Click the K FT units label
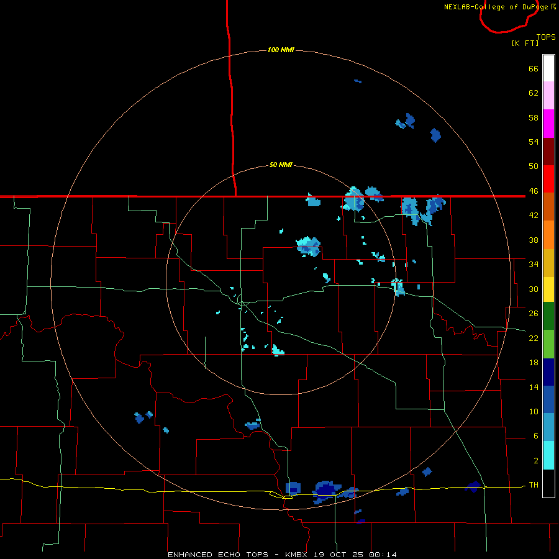The image size is (559, 559). click(525, 43)
